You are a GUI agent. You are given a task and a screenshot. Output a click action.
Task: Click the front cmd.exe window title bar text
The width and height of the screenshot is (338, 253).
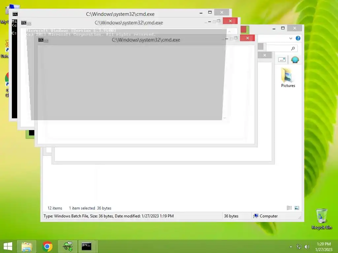[146, 40]
